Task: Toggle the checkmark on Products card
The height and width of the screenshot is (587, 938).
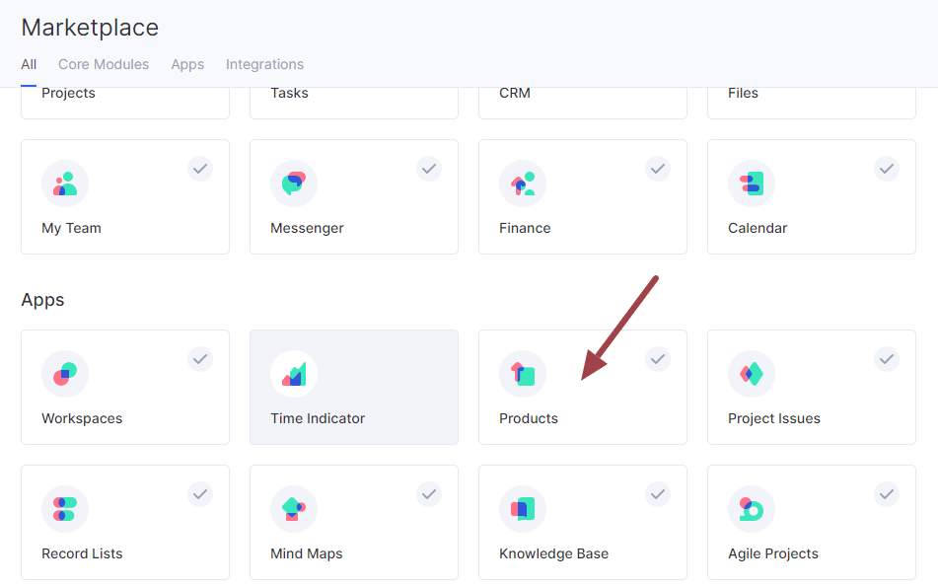Action: (658, 359)
